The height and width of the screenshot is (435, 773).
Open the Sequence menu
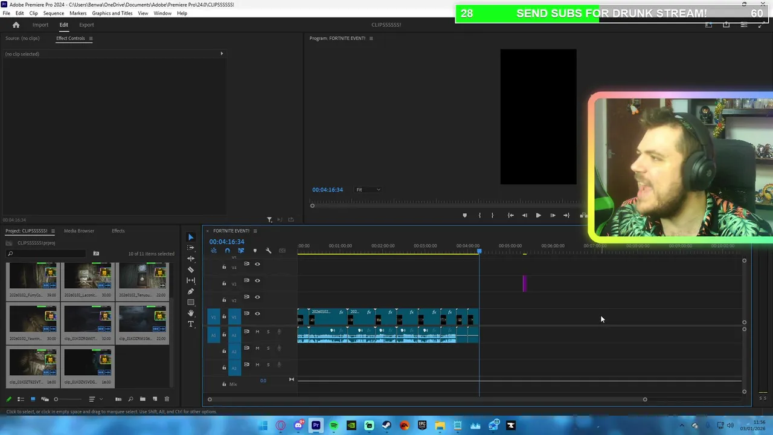point(54,13)
